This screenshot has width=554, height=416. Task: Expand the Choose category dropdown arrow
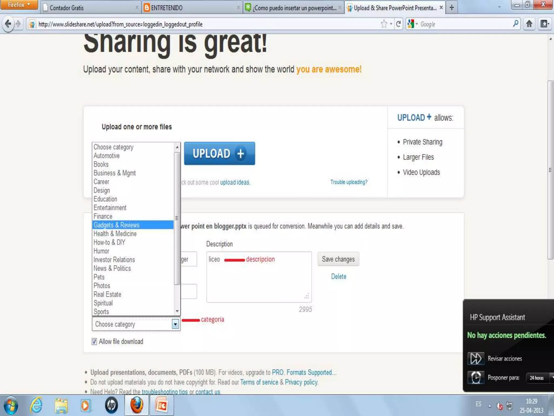175,324
